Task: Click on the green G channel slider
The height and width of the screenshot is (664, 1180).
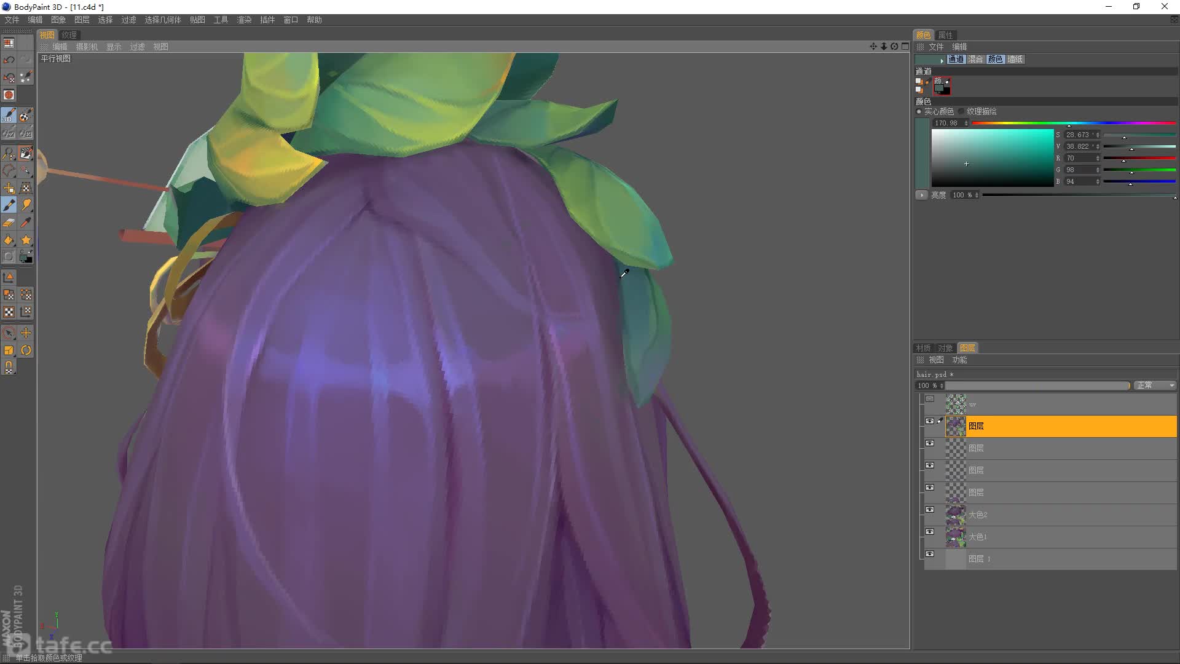Action: point(1139,170)
